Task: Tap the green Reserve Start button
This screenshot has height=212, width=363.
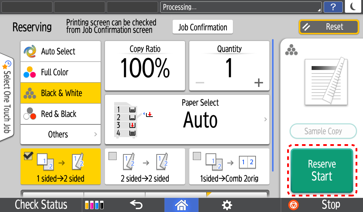Action: point(322,170)
